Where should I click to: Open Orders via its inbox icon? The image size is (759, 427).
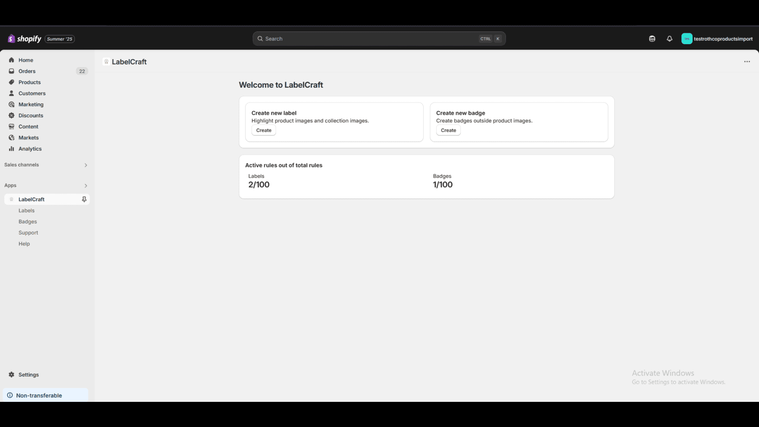coord(11,71)
